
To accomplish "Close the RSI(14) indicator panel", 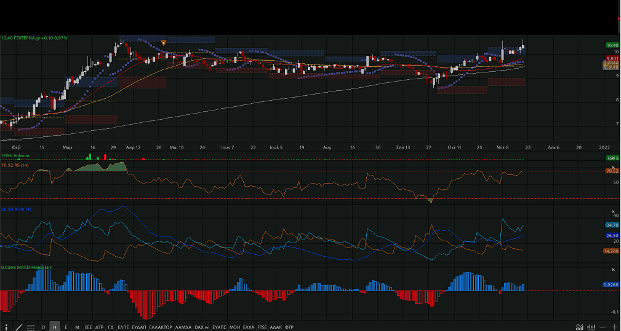I will pos(613,168).
